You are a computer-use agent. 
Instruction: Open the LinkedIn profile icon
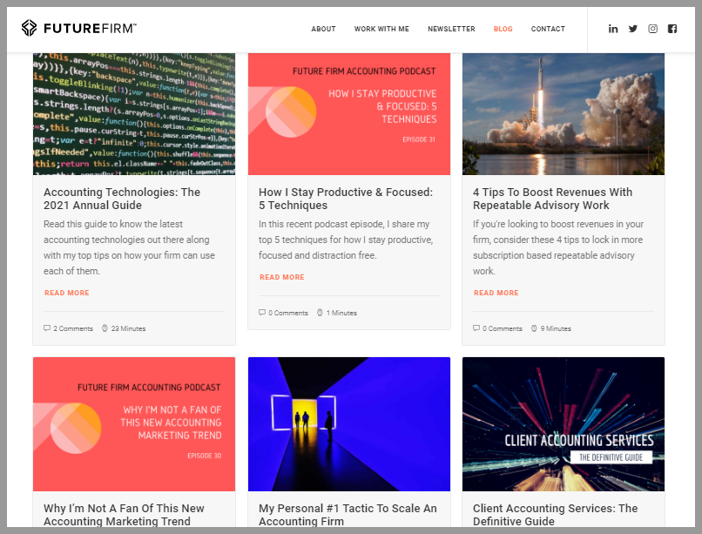(613, 29)
